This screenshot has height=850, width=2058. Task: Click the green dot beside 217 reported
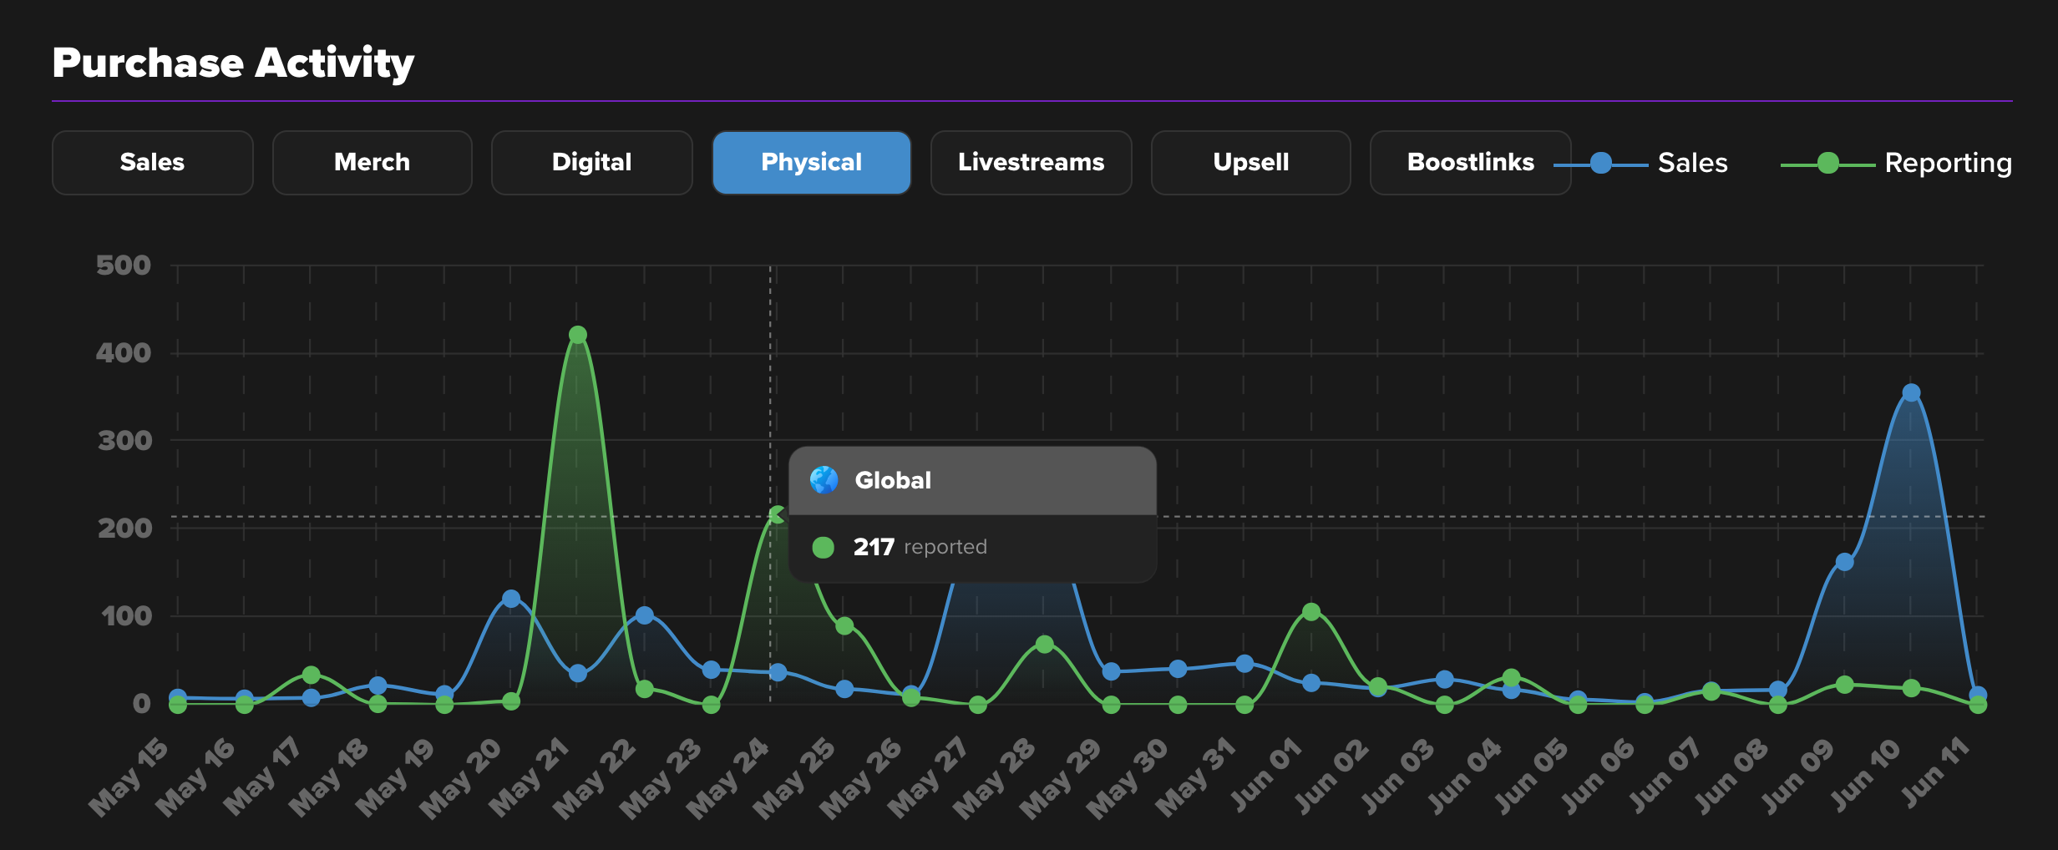tap(824, 547)
